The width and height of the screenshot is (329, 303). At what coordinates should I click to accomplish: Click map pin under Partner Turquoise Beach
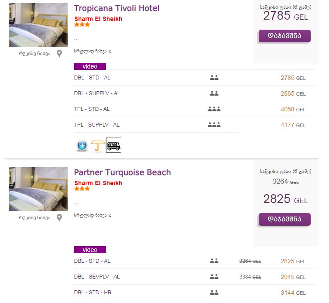[x=59, y=217]
